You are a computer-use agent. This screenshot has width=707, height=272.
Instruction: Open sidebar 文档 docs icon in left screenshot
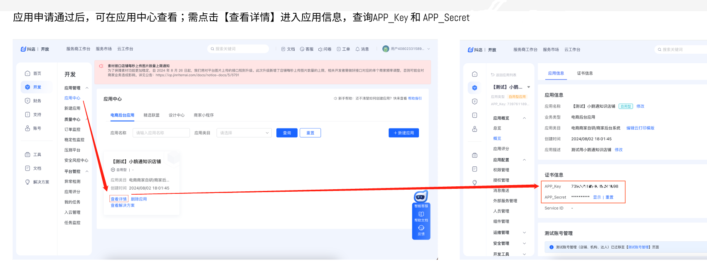[27, 168]
